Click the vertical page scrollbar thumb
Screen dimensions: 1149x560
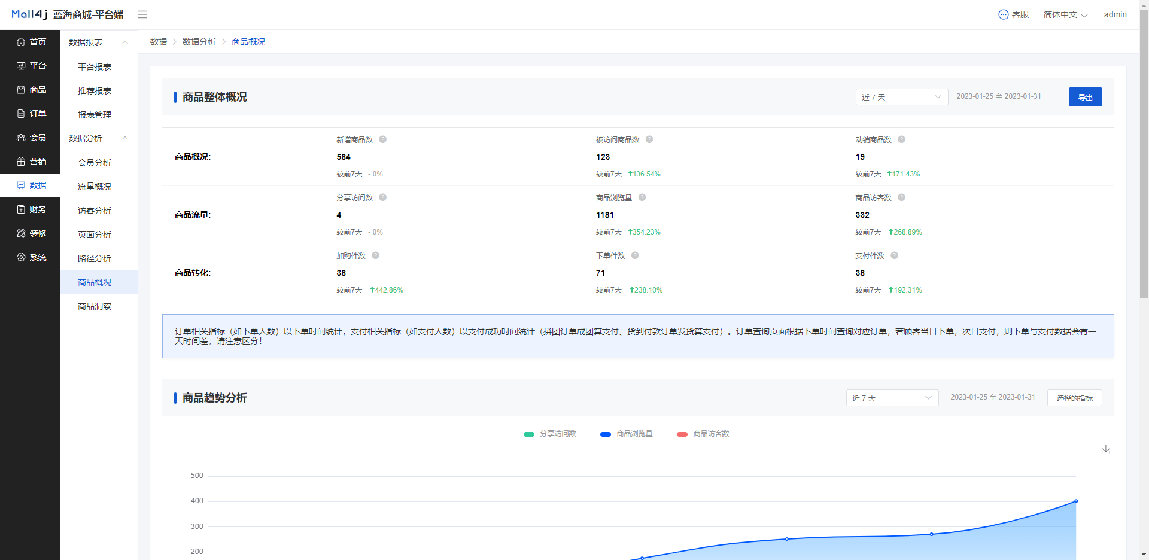1144,153
